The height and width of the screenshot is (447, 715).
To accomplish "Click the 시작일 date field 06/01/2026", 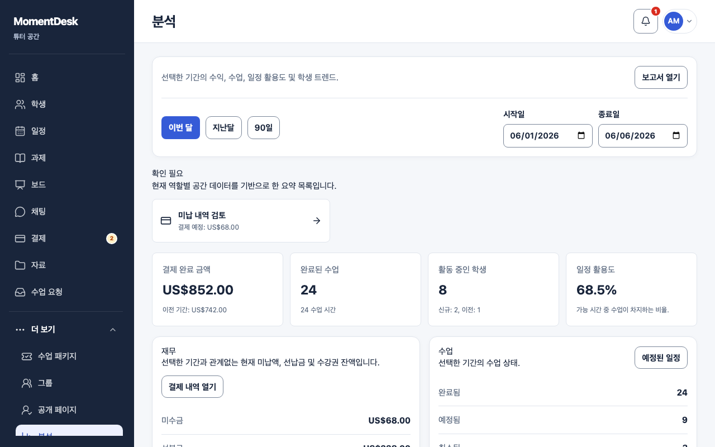I will tap(548, 136).
